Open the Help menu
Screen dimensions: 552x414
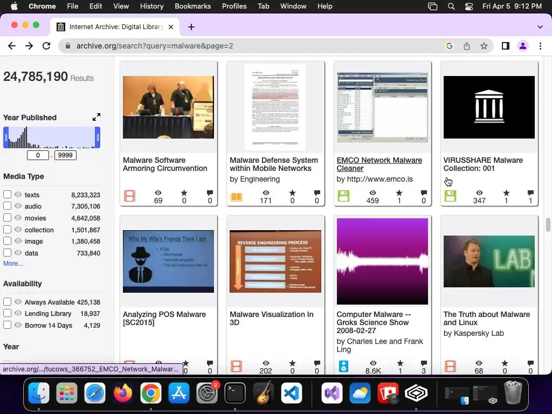[x=325, y=6]
